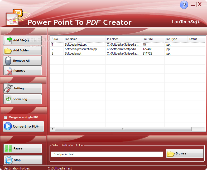Click the File Size column header
This screenshot has height=170, width=207.
tap(153, 39)
